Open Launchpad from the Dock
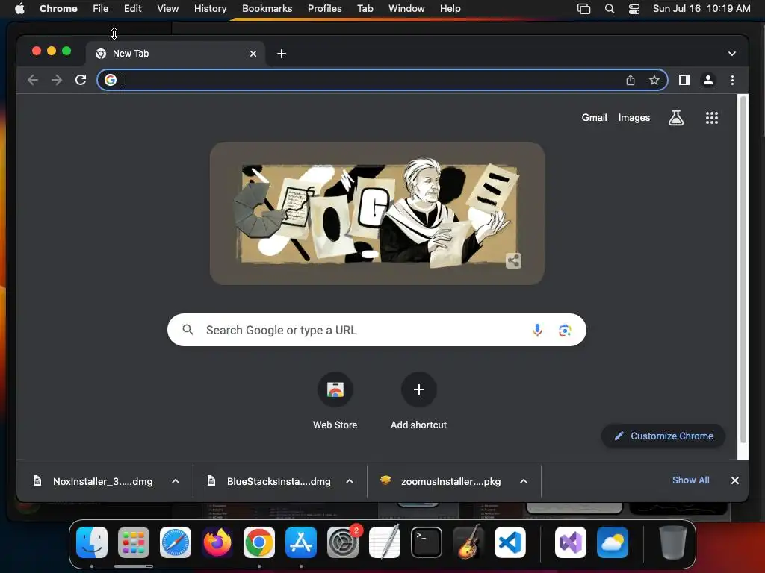This screenshot has height=573, width=765. [133, 542]
